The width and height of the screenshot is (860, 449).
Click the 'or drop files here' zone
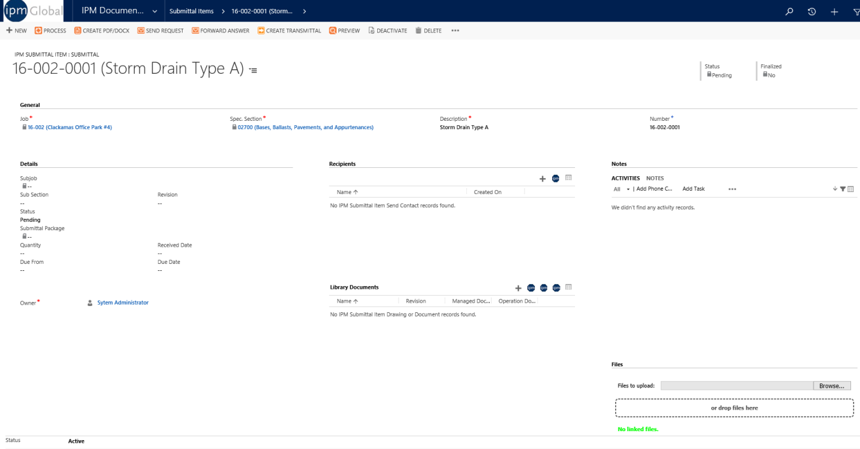pyautogui.click(x=735, y=408)
